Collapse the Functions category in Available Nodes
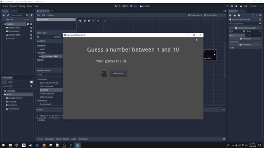This screenshot has height=148, width=264. click(38, 101)
